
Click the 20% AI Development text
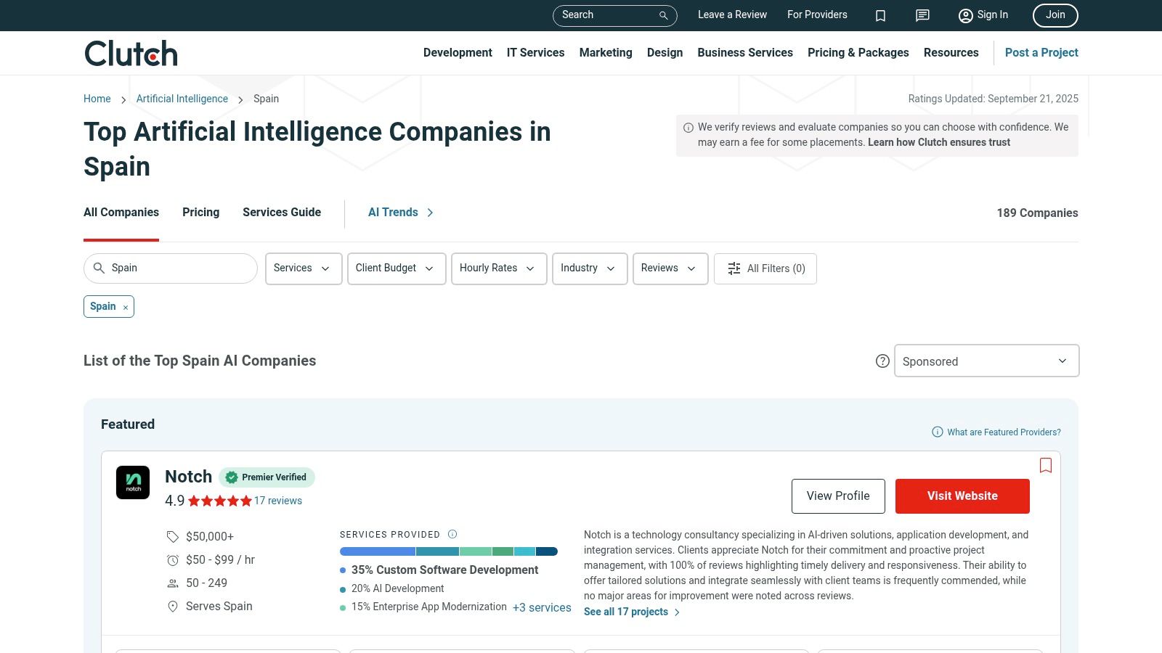397,588
